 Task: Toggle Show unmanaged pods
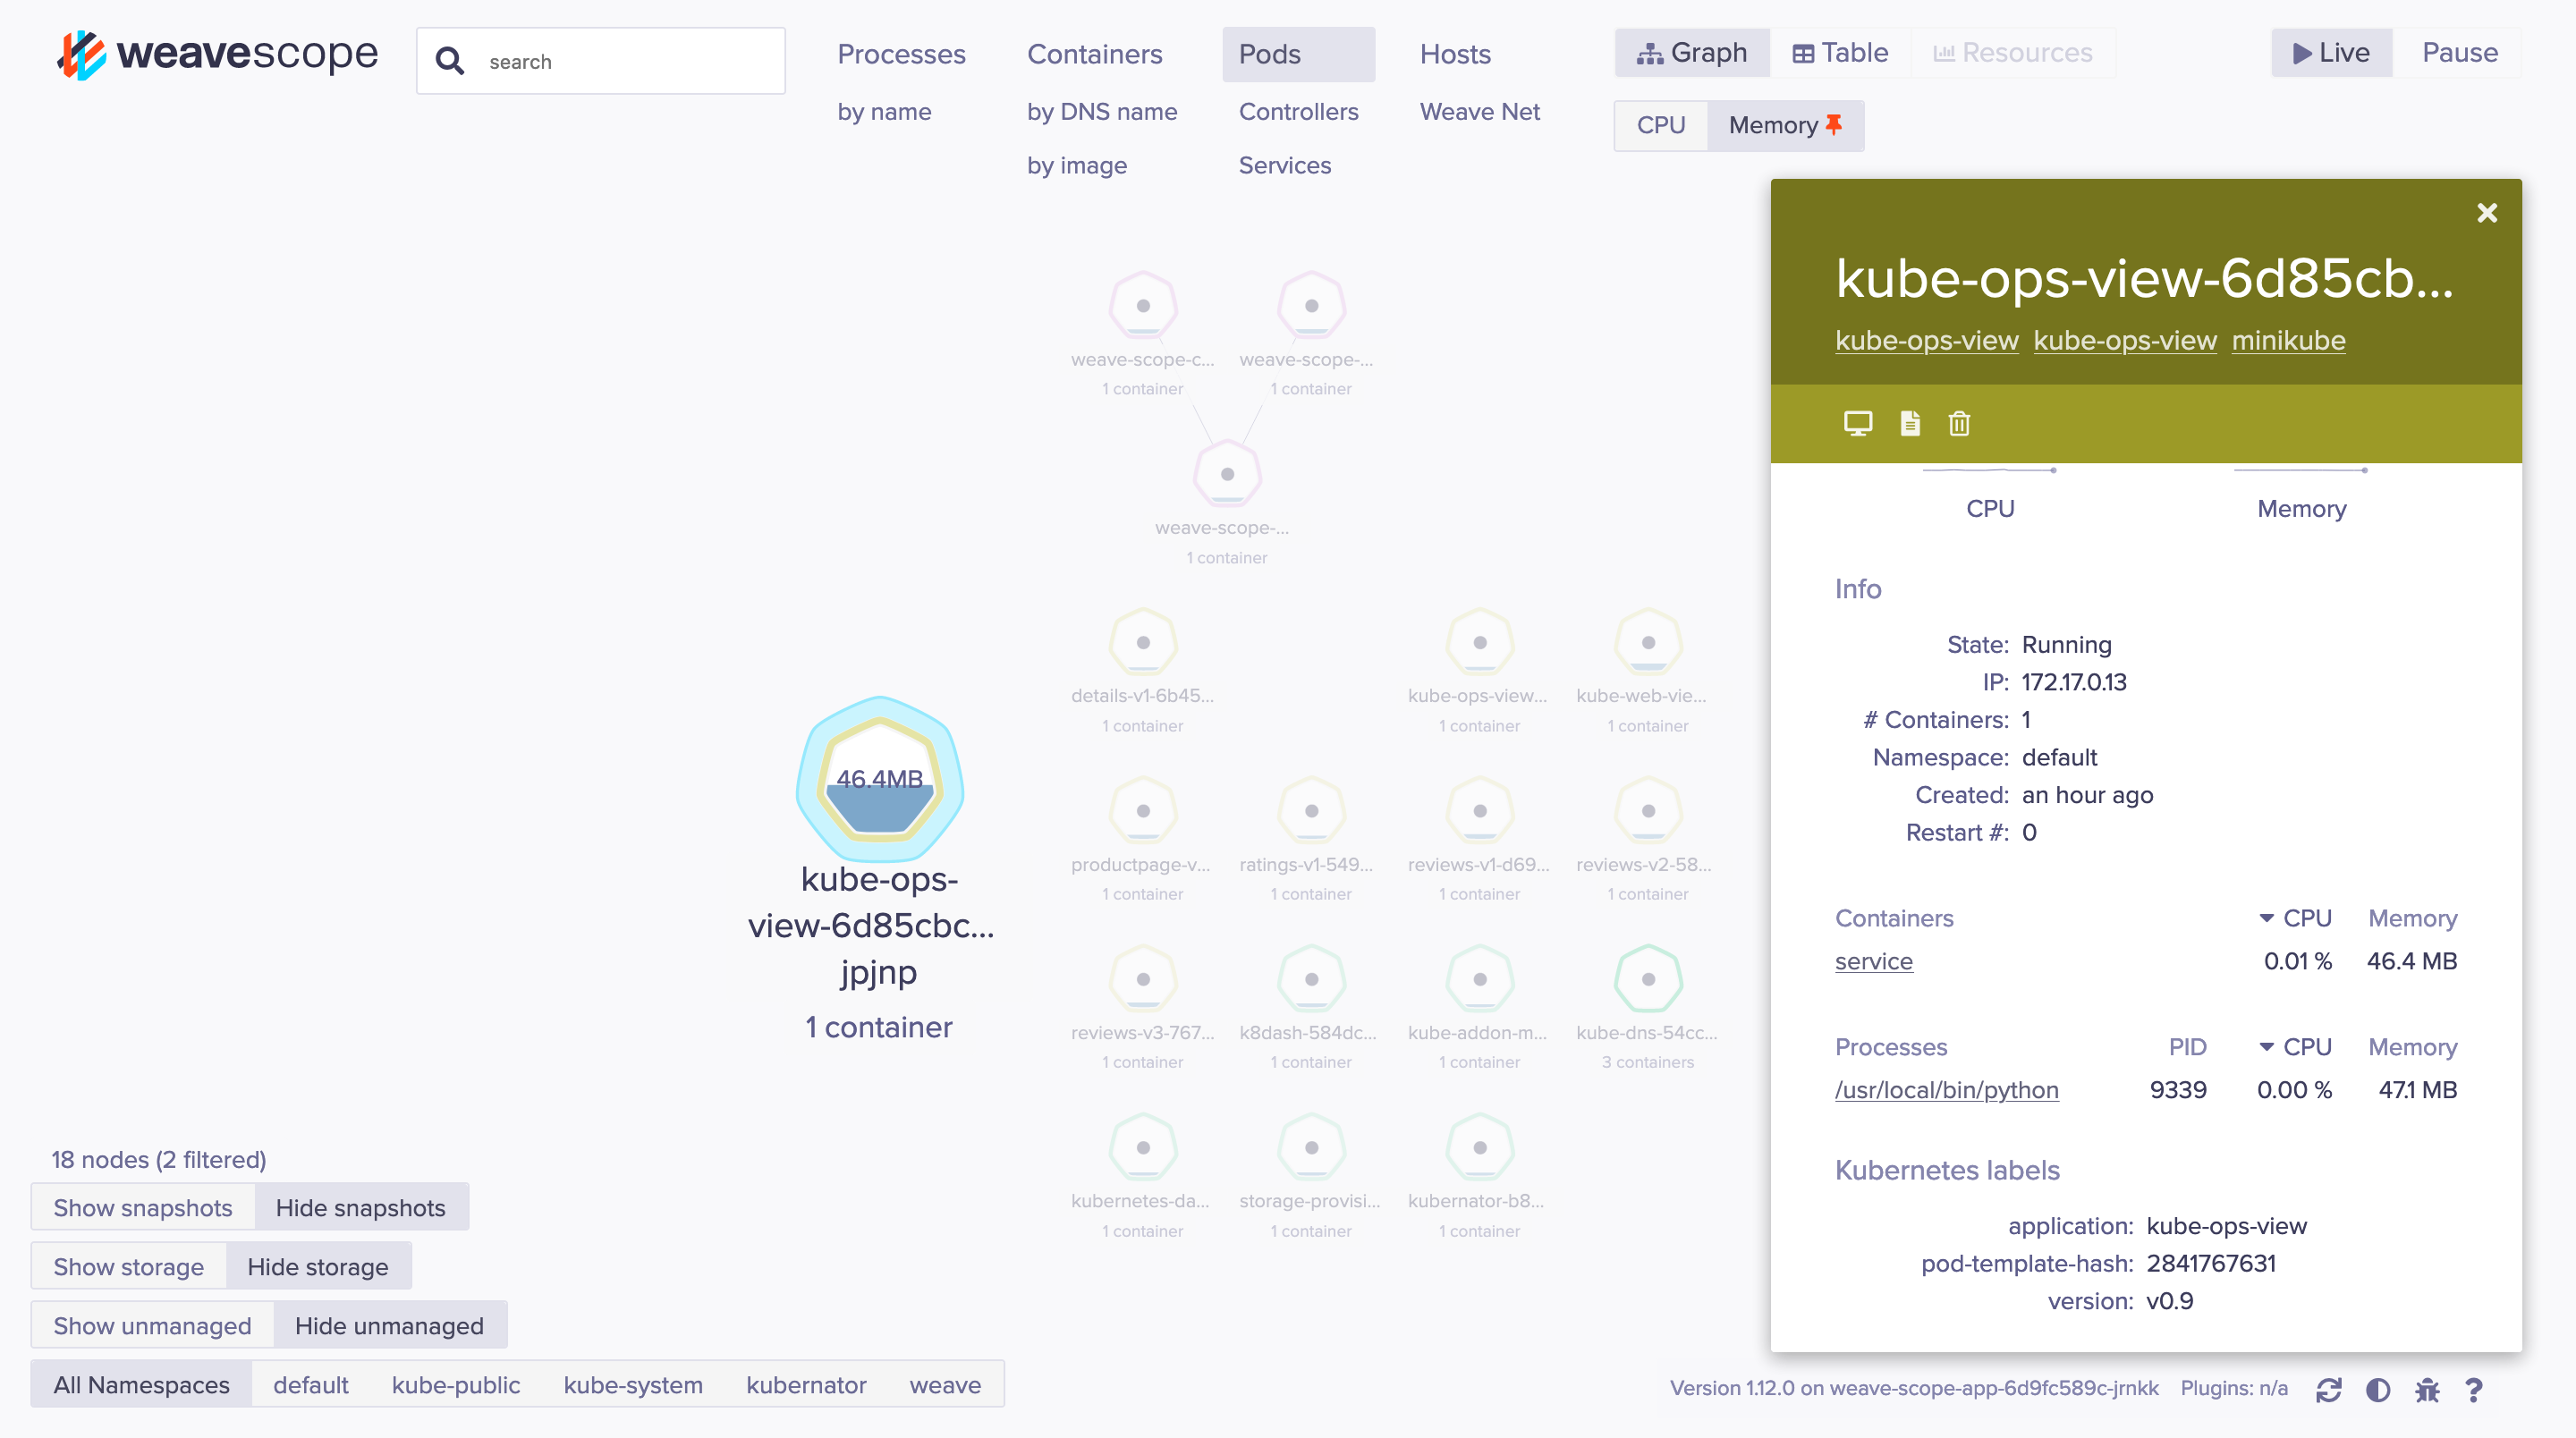coord(151,1325)
